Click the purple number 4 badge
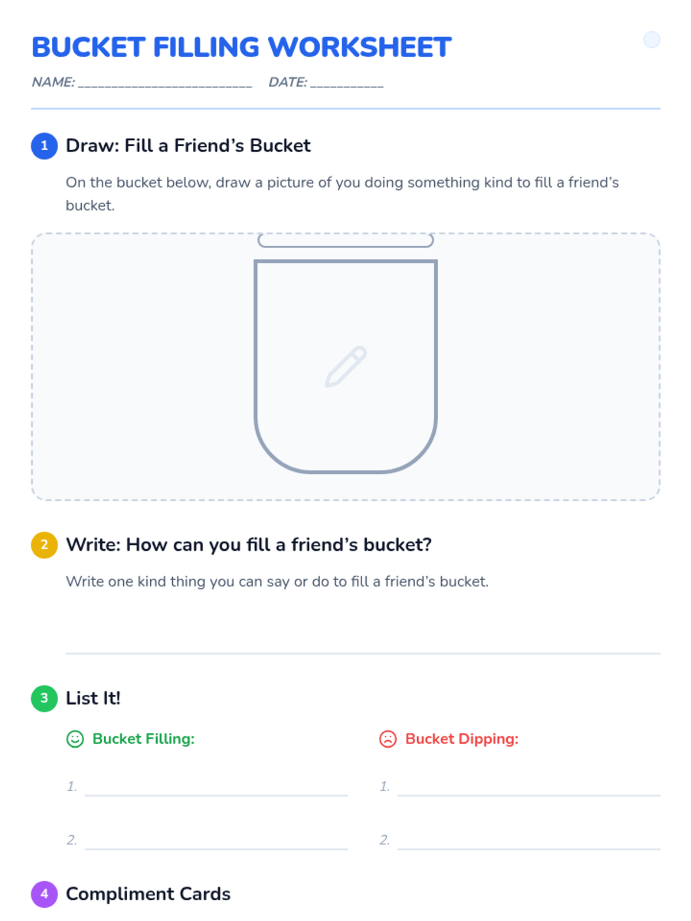 point(44,895)
